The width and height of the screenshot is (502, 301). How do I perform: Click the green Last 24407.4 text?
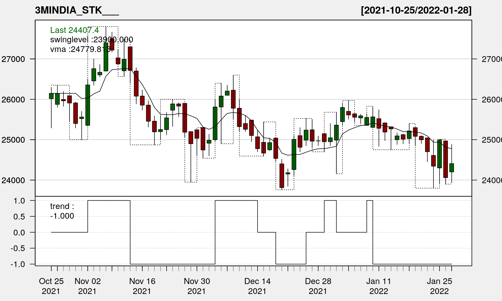pos(74,30)
